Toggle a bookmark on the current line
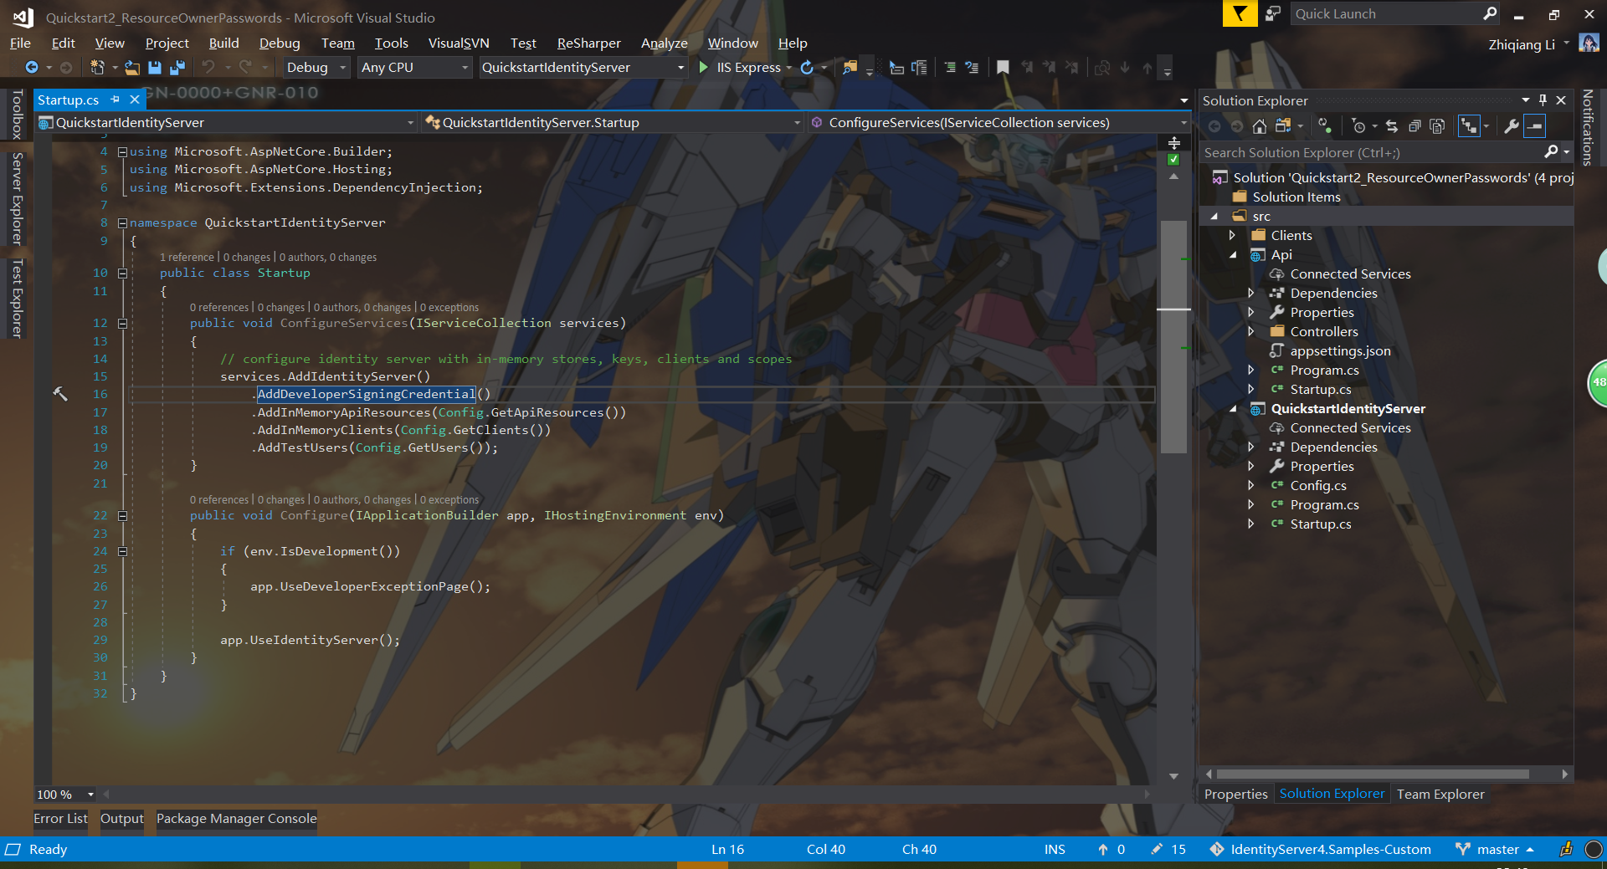Screen dimensions: 1607x869 point(1004,68)
